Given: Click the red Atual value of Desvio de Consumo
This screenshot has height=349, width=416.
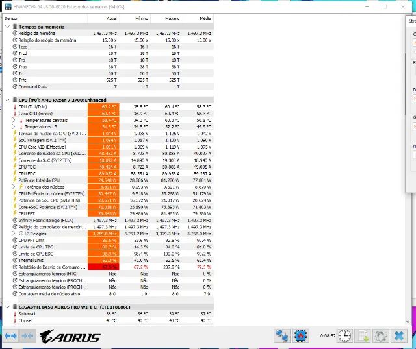Looking at the screenshot, I should 103,267.
